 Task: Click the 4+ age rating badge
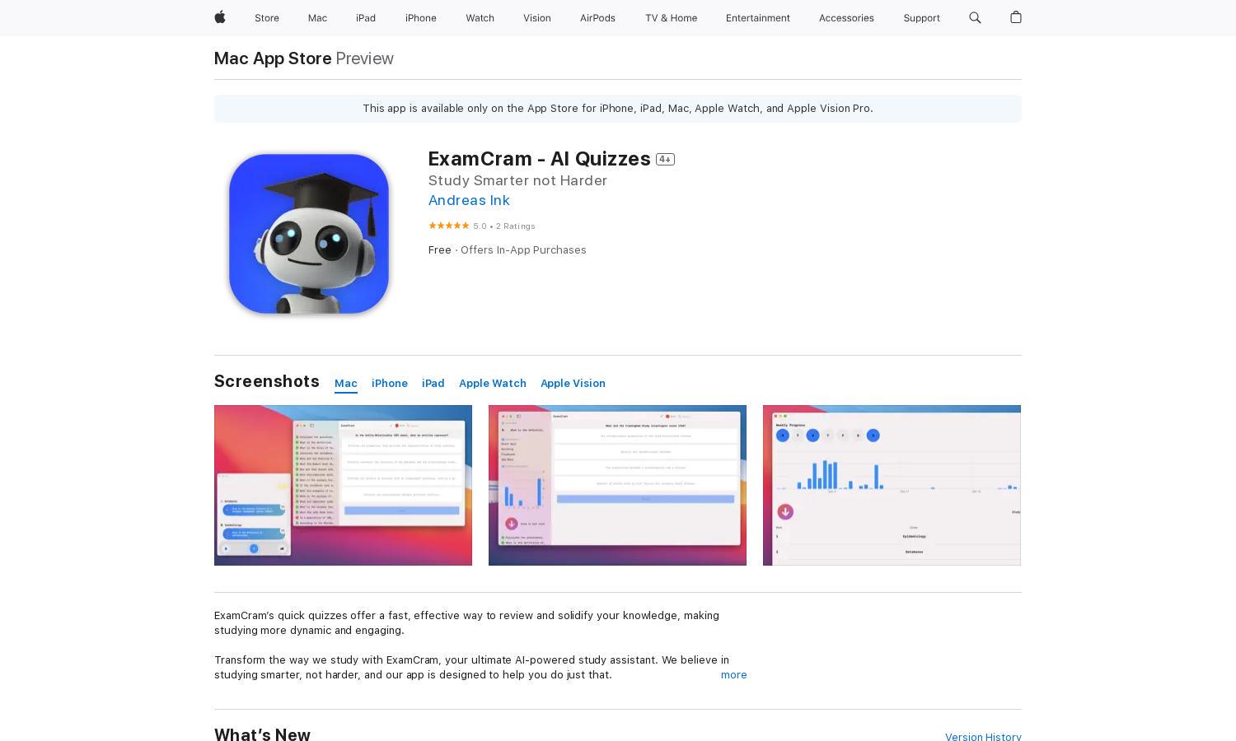click(x=665, y=160)
